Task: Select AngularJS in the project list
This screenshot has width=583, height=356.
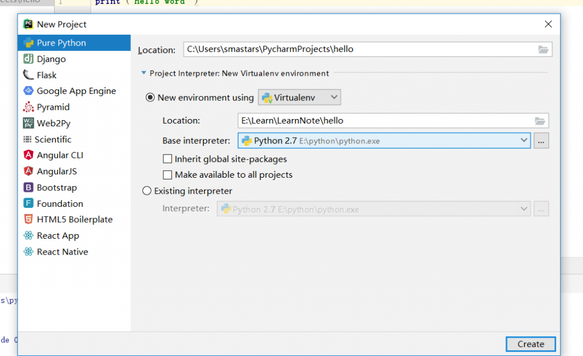Action: click(x=74, y=171)
